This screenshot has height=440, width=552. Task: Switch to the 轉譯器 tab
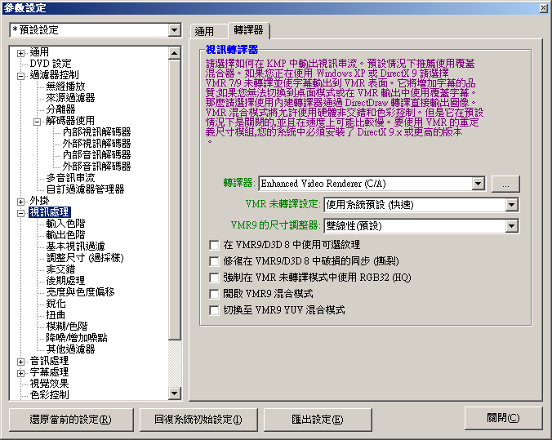[248, 30]
